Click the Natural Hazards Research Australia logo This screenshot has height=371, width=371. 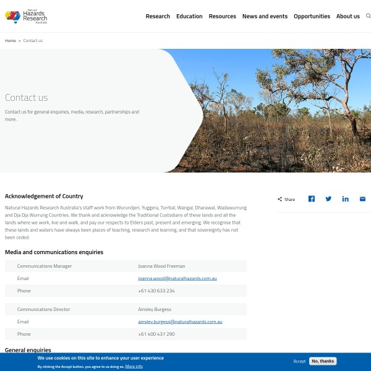(26, 16)
